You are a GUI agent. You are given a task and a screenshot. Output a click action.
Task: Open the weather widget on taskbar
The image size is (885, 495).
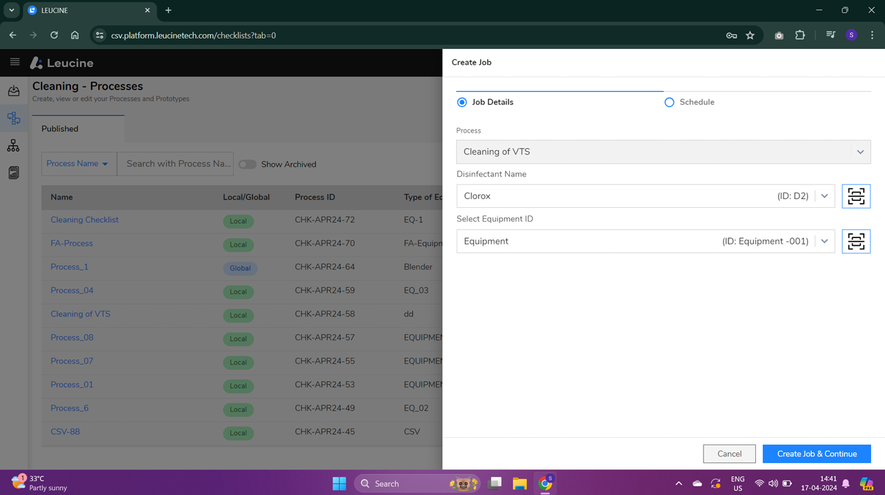(x=39, y=483)
